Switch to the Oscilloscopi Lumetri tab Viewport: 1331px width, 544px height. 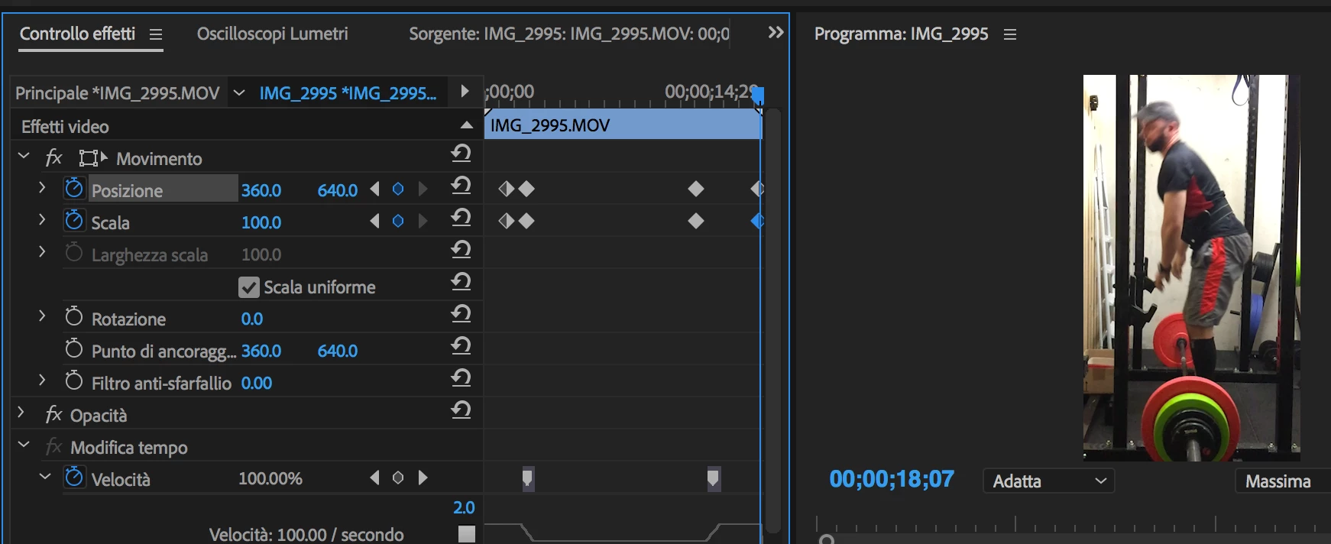pyautogui.click(x=273, y=34)
